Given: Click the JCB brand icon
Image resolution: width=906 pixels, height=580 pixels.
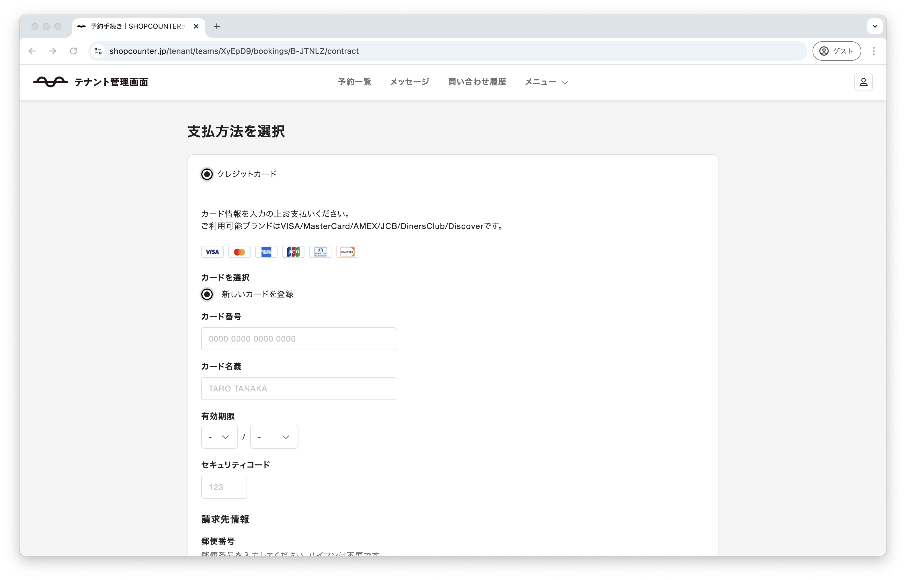Looking at the screenshot, I should click(293, 252).
